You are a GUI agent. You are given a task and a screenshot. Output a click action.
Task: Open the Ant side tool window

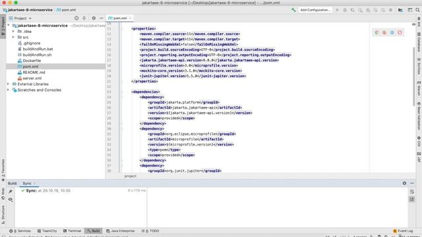(419, 22)
